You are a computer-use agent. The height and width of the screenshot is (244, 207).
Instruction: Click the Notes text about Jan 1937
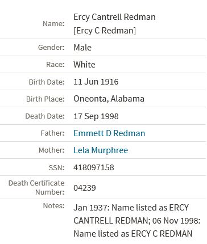click(x=137, y=221)
